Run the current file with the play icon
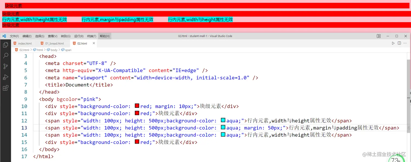411x162 pixels. tap(393, 43)
